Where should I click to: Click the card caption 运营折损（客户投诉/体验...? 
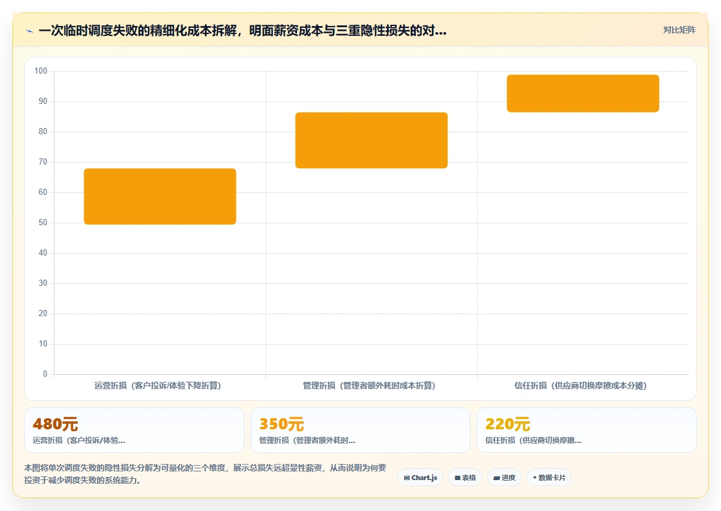tap(79, 440)
